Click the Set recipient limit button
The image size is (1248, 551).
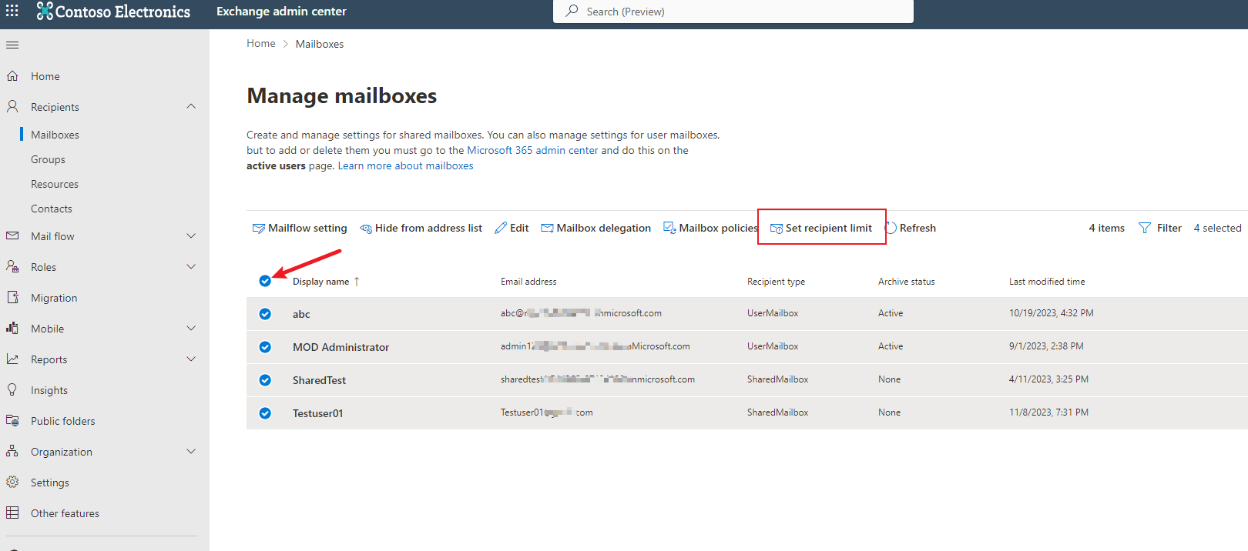click(x=821, y=228)
